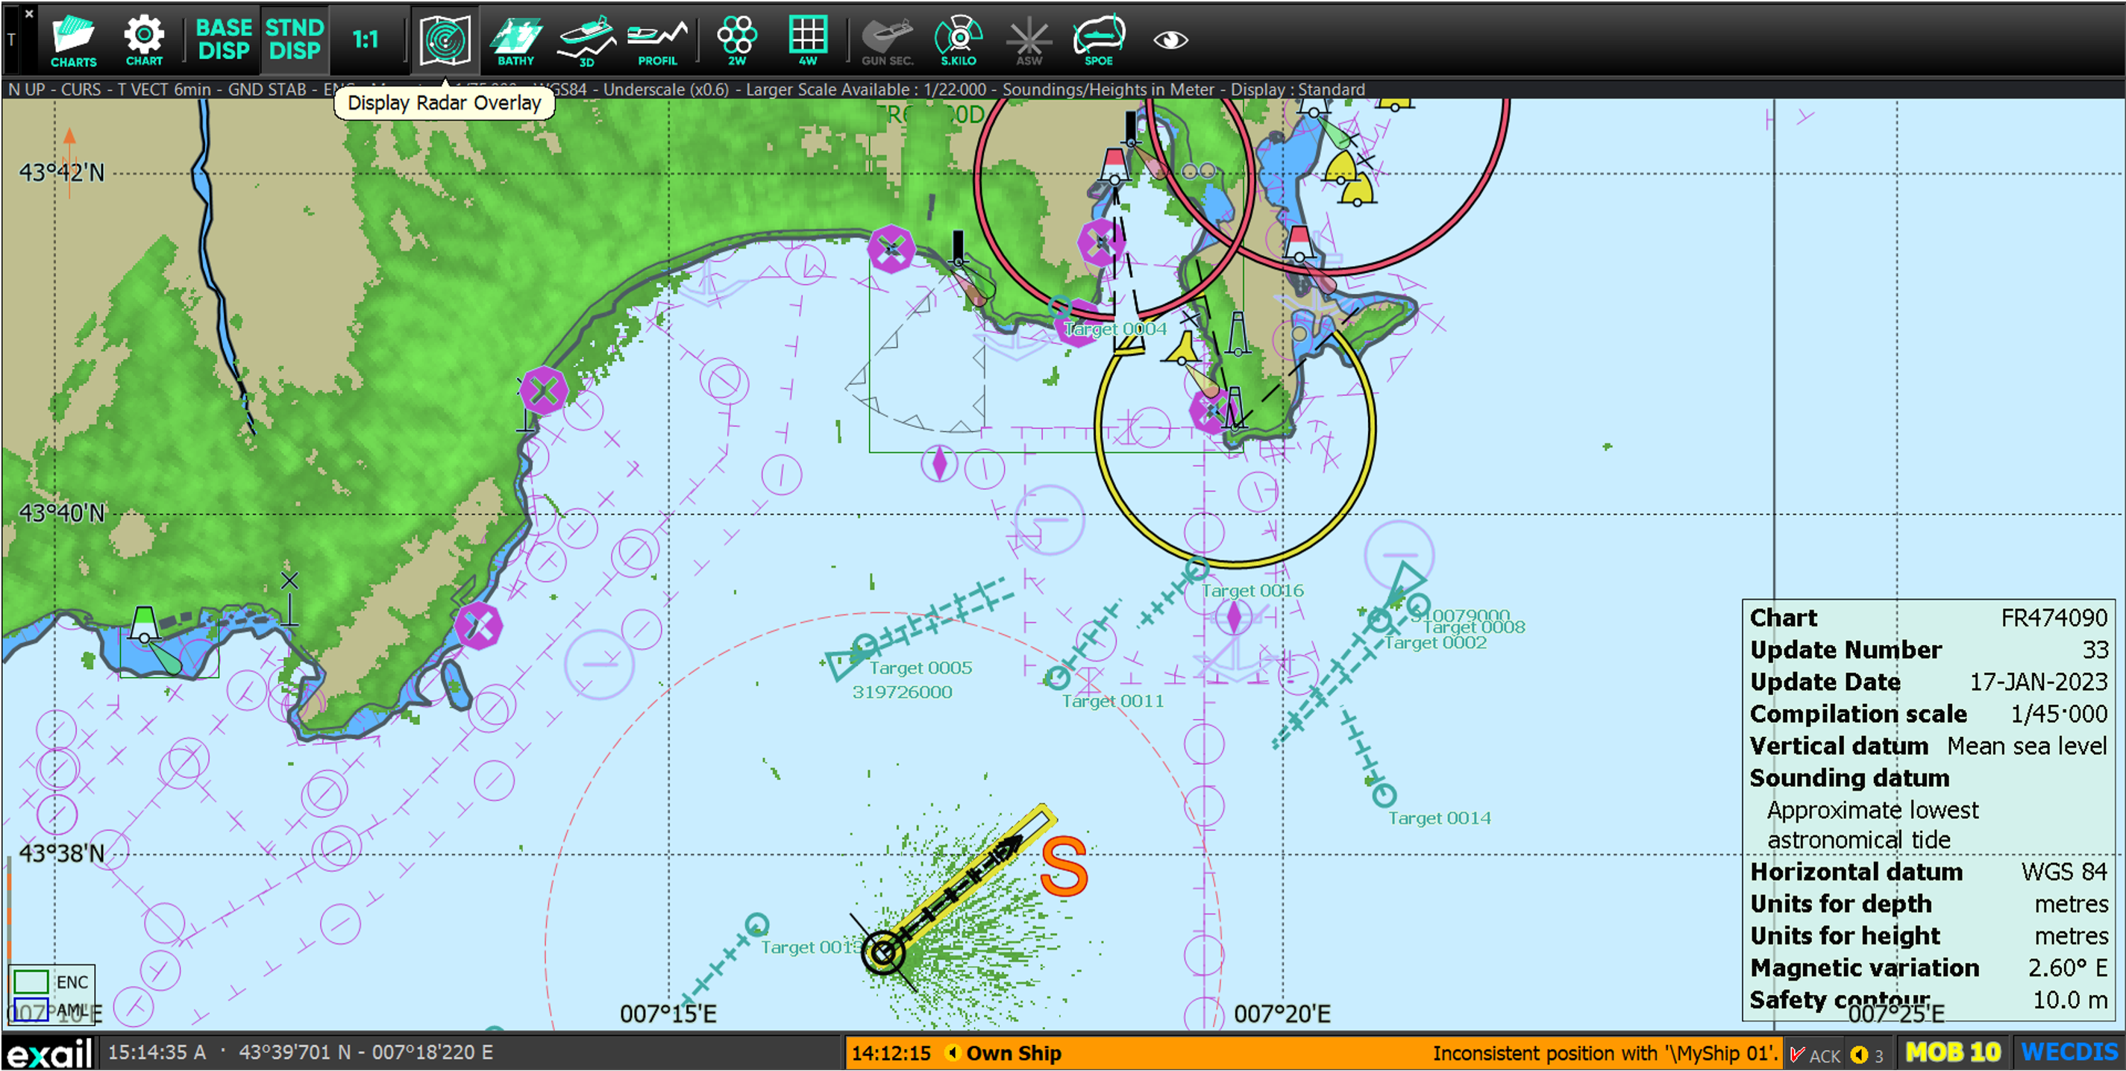The width and height of the screenshot is (2126, 1071).
Task: Open the WECDIS menu button
Action: [2069, 1053]
